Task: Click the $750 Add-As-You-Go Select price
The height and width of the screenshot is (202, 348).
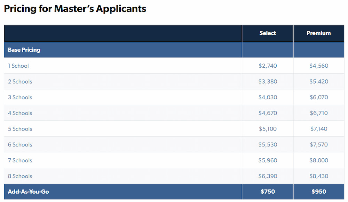Action: tap(268, 192)
